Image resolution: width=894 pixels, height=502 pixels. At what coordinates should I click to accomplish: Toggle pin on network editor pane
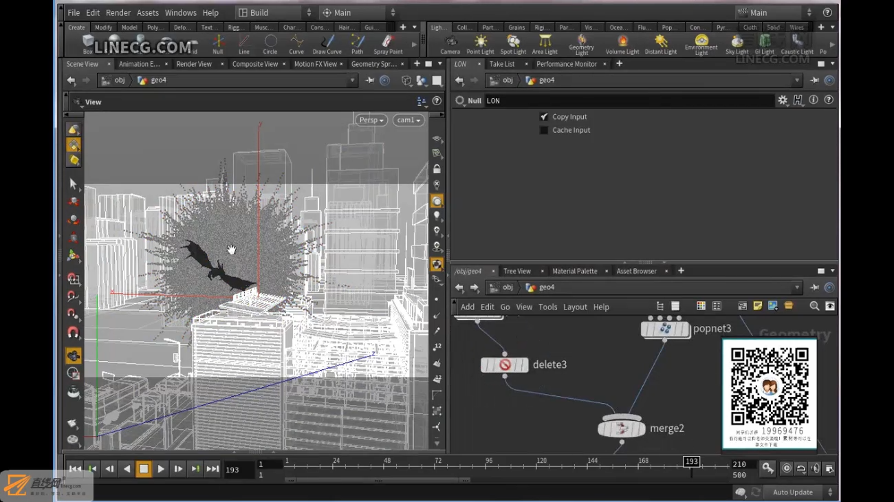(814, 287)
